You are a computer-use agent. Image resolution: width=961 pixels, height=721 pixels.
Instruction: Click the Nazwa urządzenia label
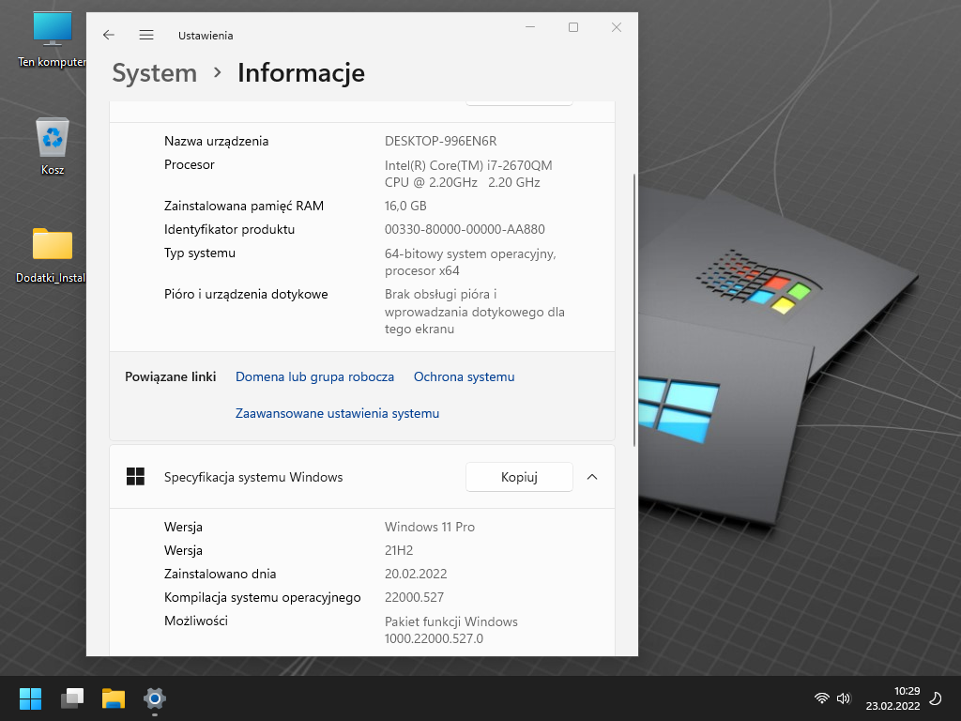click(x=217, y=141)
